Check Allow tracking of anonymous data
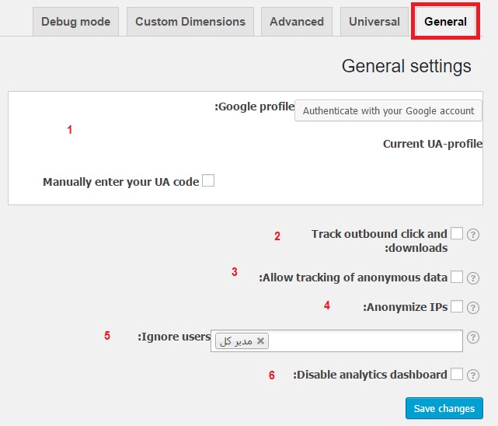Screen dimensions: 498x426 [457, 277]
